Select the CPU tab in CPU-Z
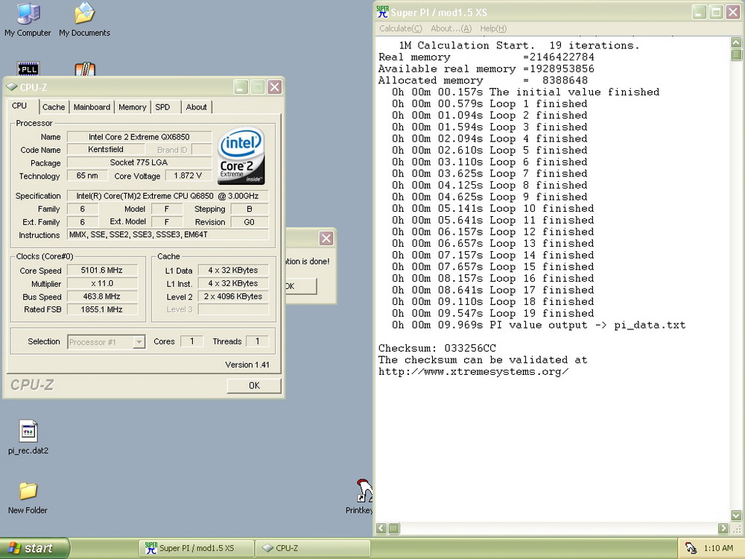745x559 pixels. (19, 106)
